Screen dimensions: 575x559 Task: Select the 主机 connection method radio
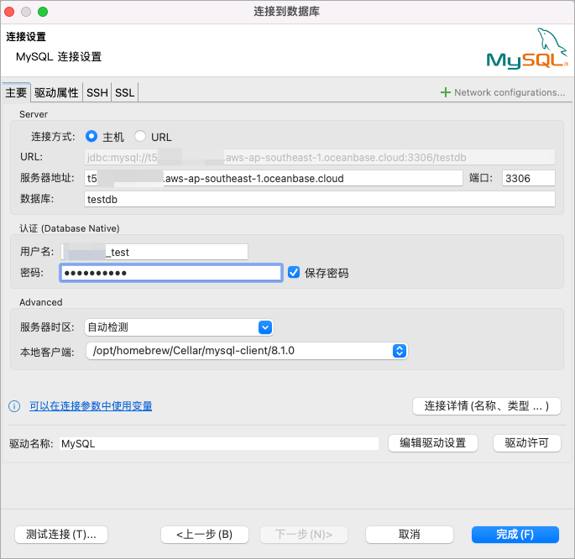pos(91,136)
